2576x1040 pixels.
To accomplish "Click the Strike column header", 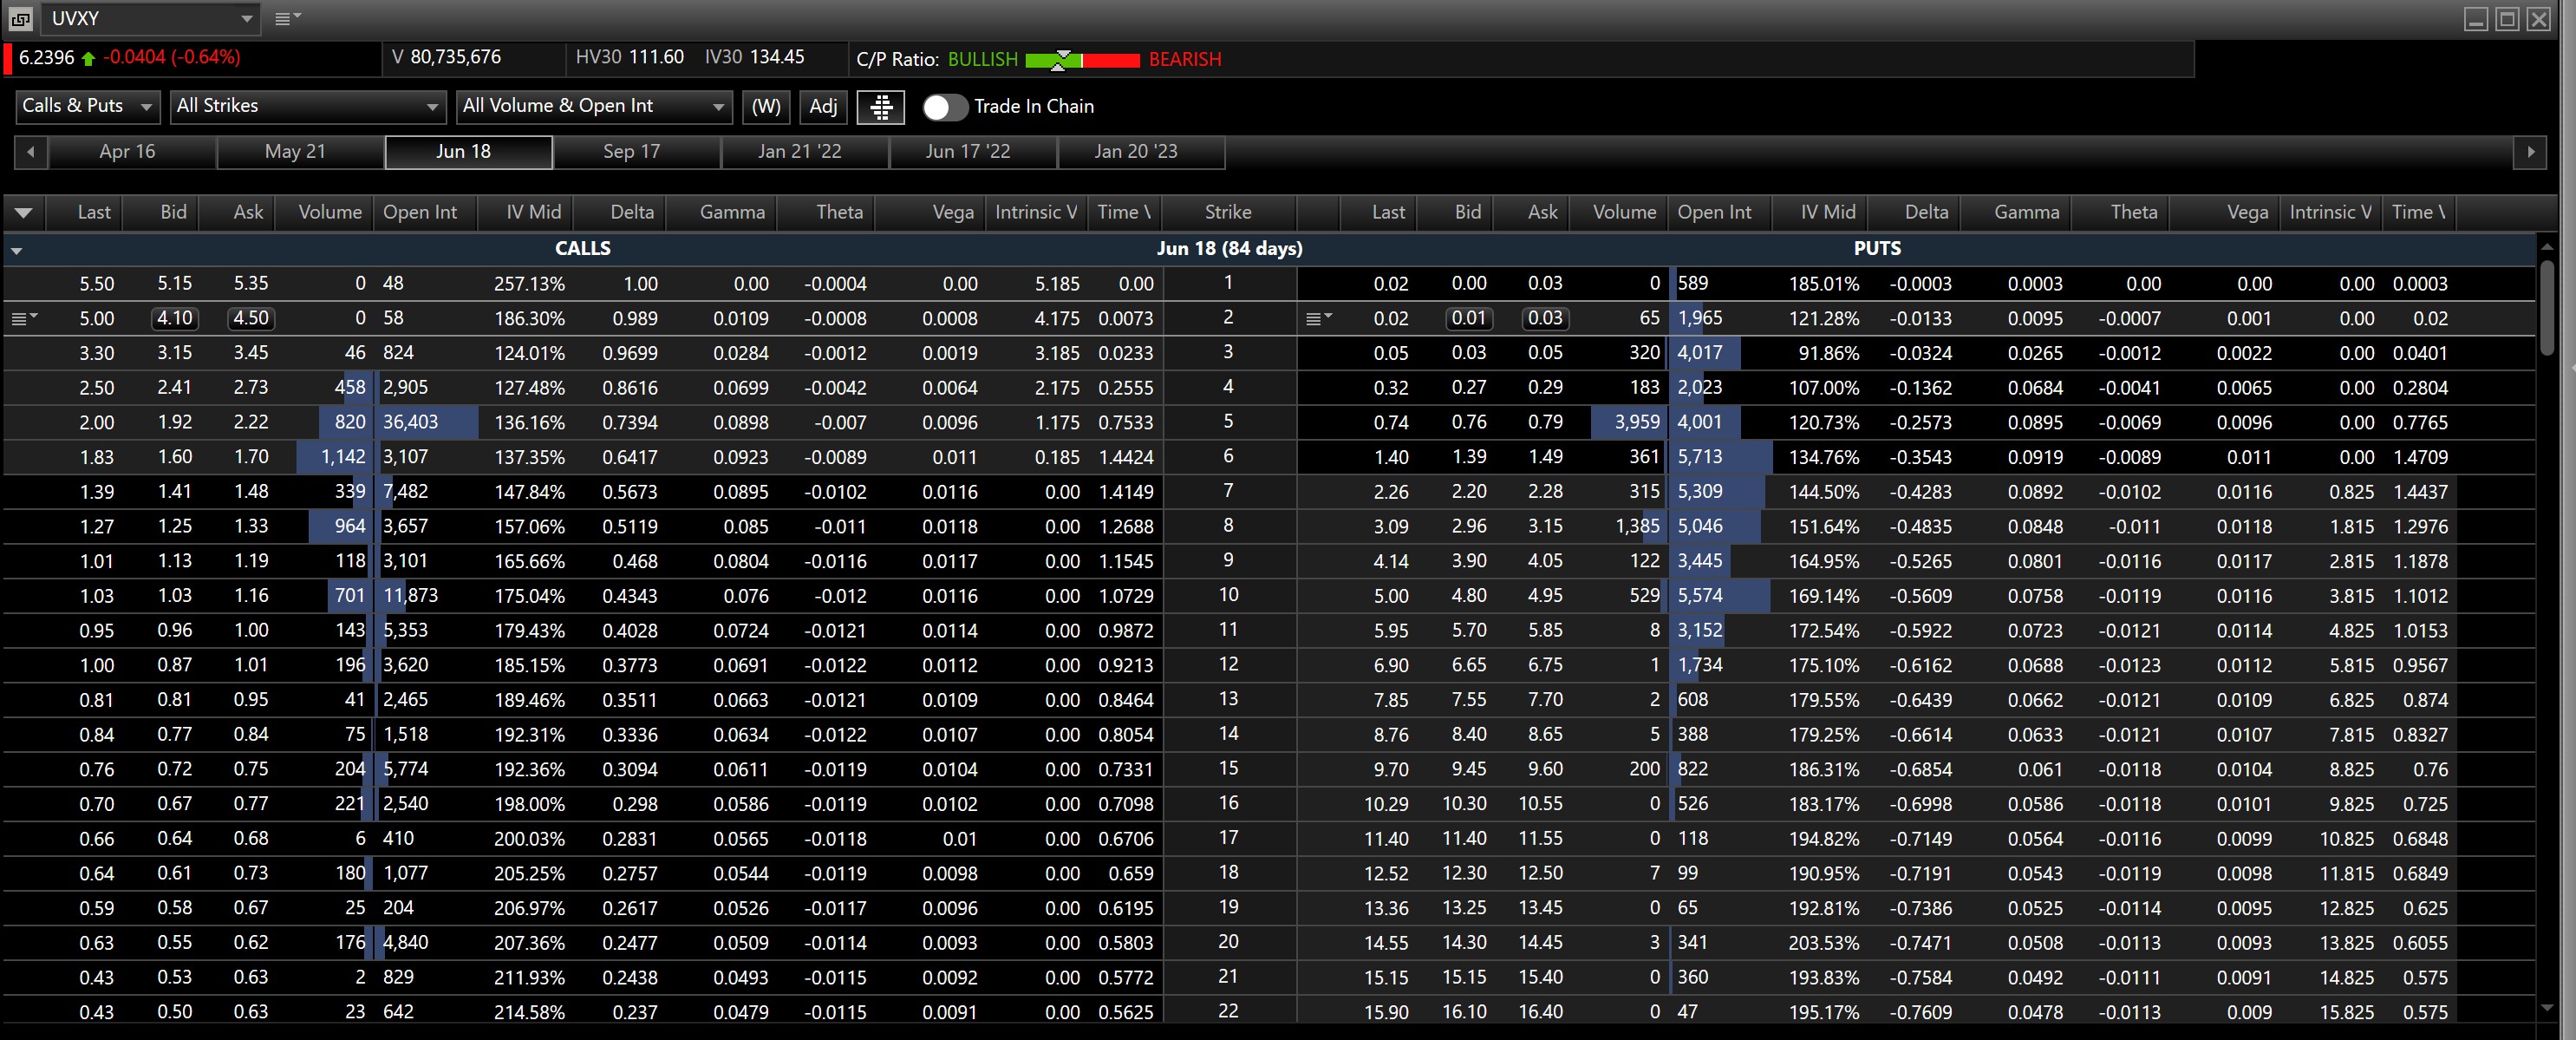I will [x=1228, y=212].
